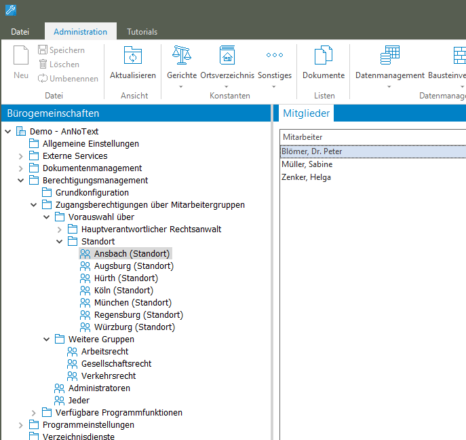The image size is (466, 440).
Task: Open Allgemeine Einstellungen folder
Action: 90,144
